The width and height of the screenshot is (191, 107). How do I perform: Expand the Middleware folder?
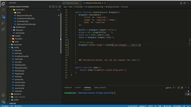(21, 27)
